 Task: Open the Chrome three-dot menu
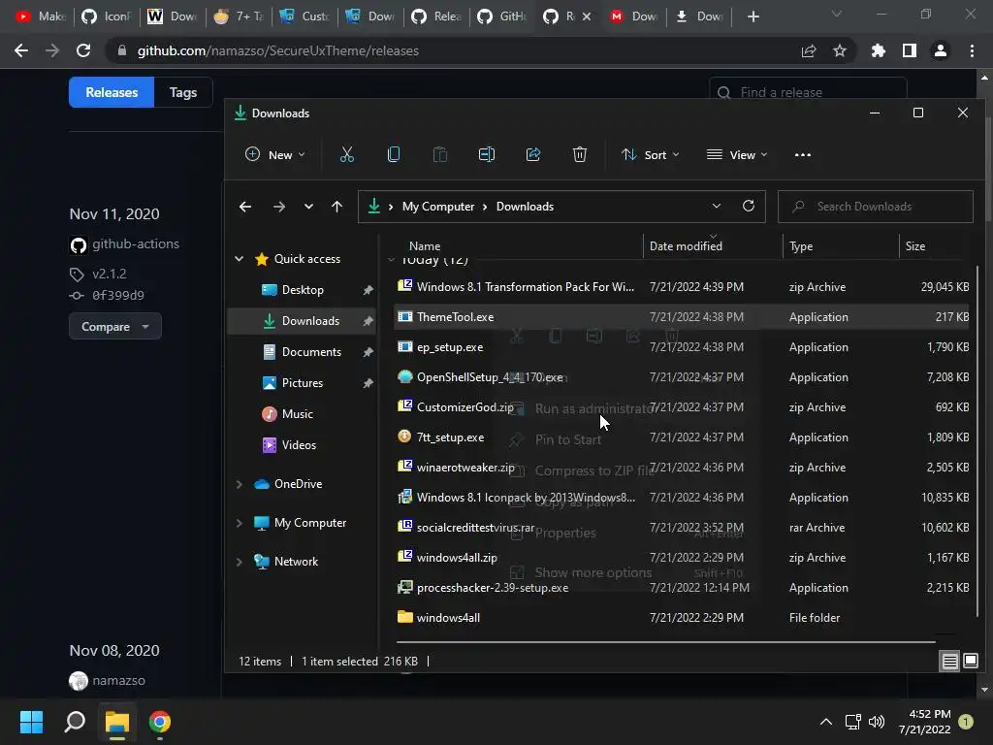972,50
